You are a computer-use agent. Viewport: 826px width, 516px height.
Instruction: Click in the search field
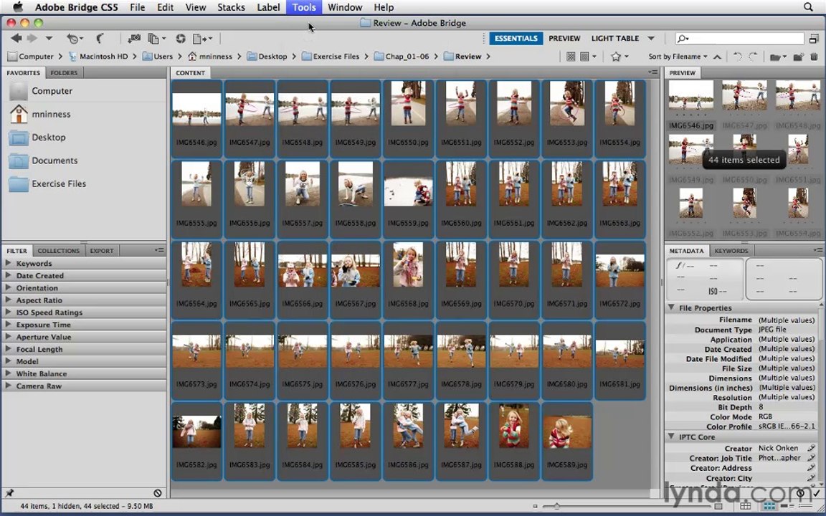point(740,39)
